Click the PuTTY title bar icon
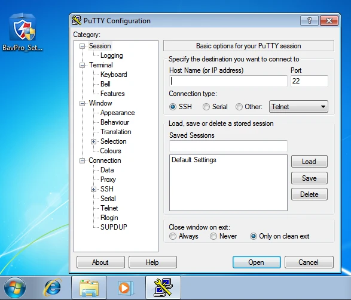This screenshot has width=351, height=300. tap(77, 20)
